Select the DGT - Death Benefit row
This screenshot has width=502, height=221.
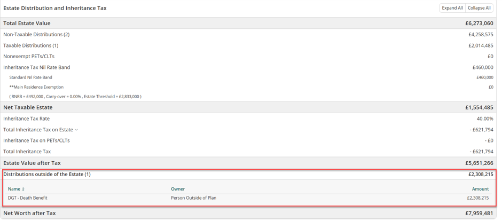point(248,198)
